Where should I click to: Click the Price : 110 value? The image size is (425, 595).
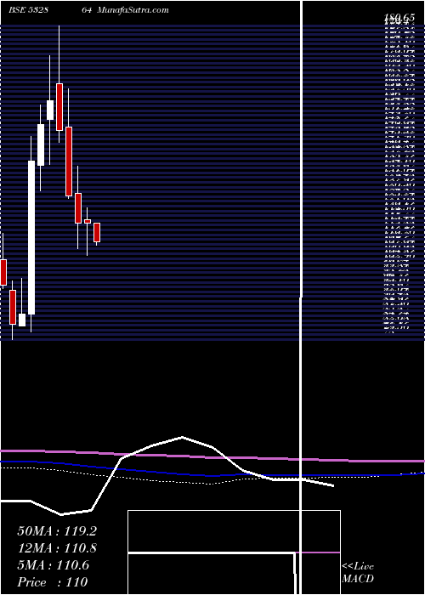pyautogui.click(x=53, y=582)
